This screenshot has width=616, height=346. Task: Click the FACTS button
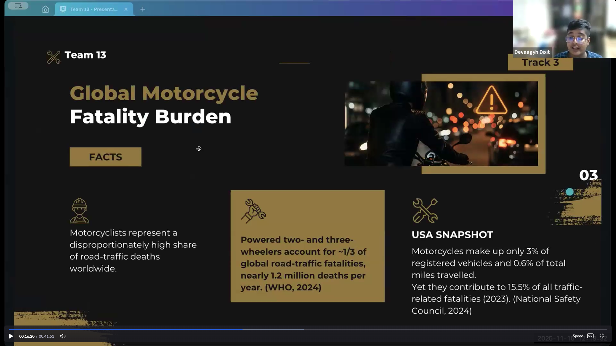pos(105,157)
